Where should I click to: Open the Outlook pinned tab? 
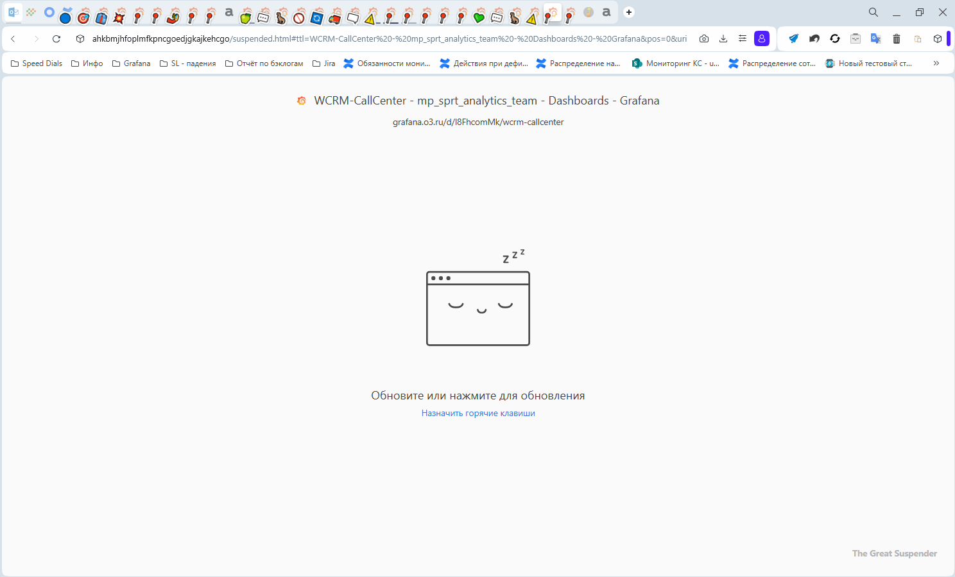tap(13, 12)
